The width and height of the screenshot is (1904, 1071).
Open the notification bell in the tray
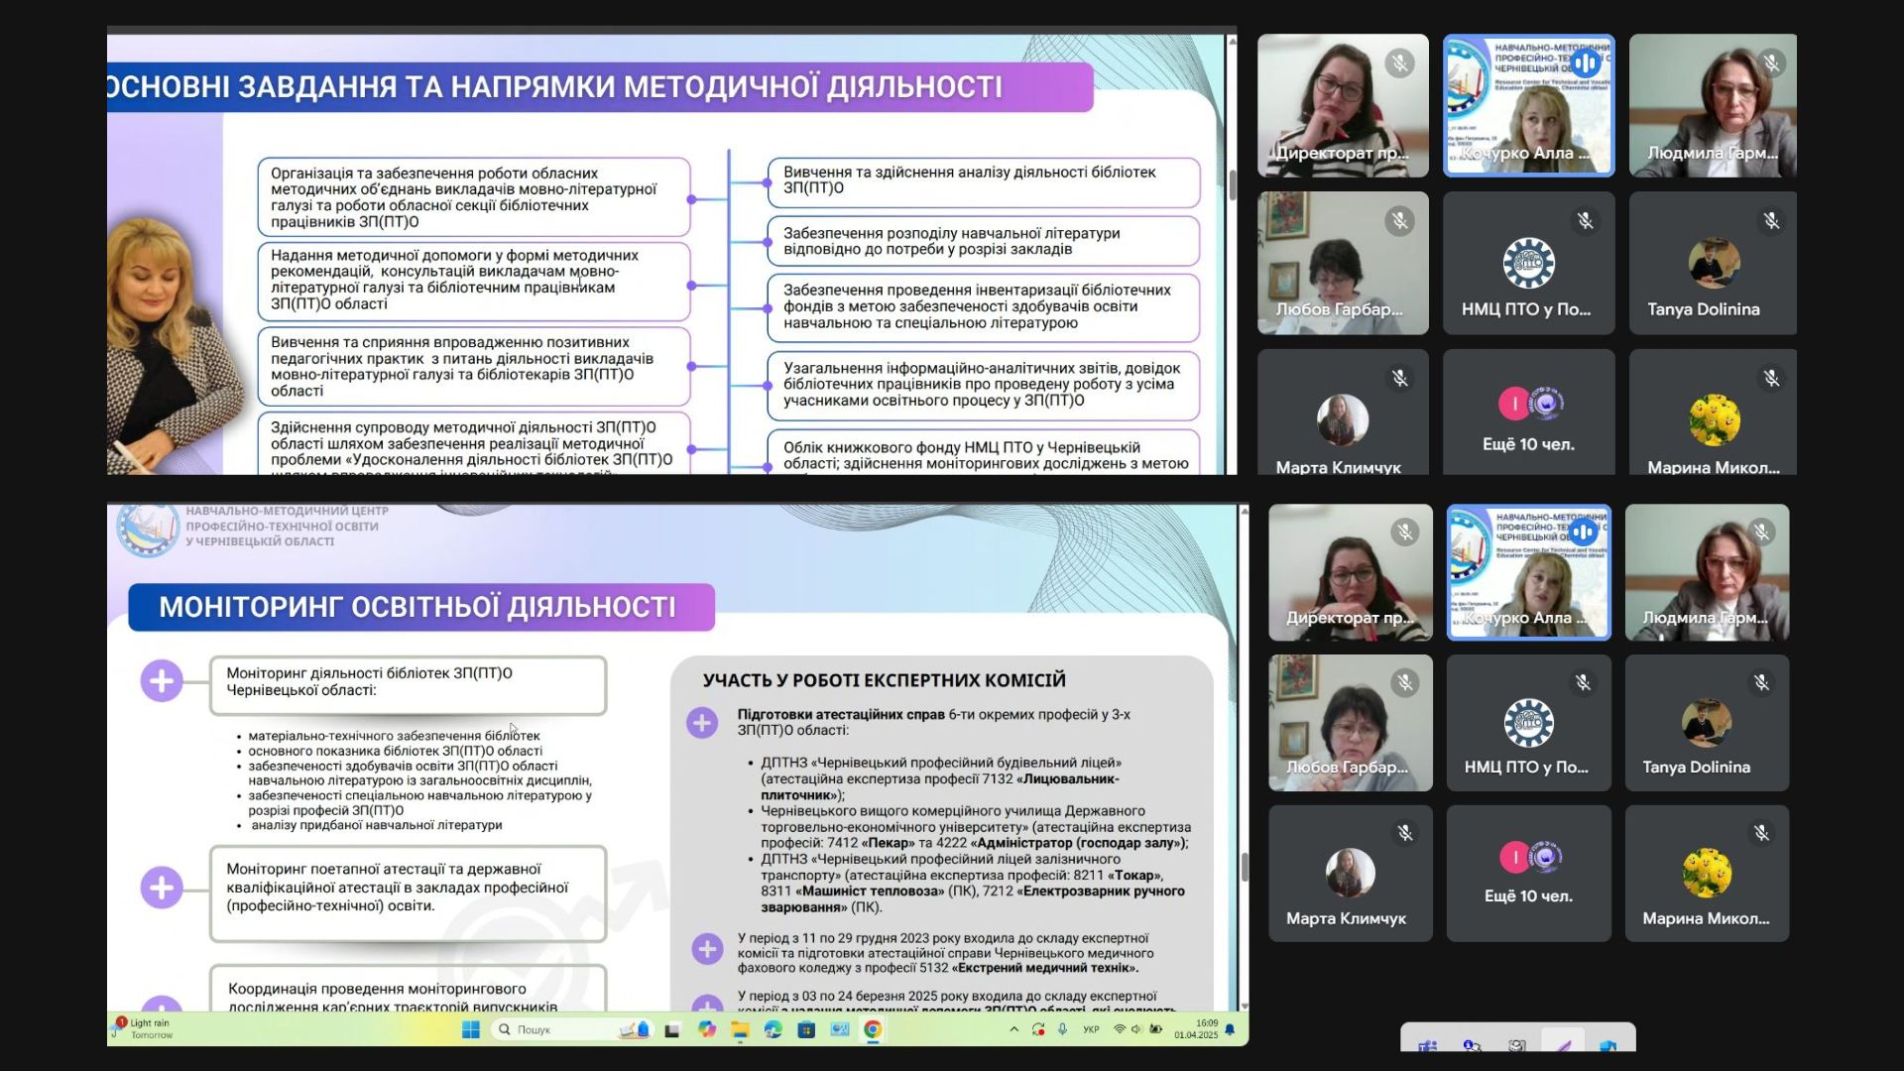pyautogui.click(x=1231, y=1029)
